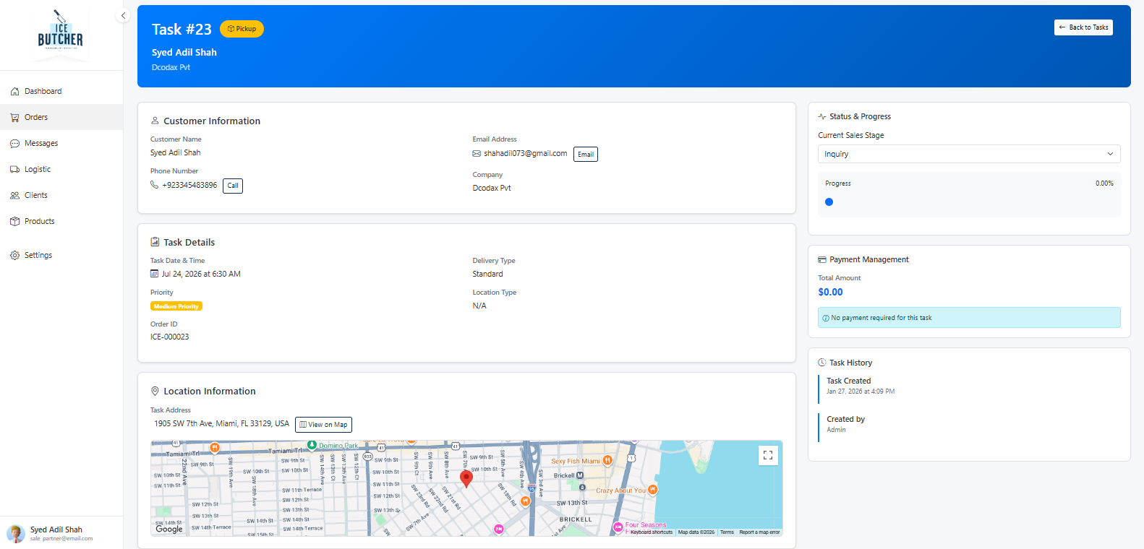Click the Domino Park map marker
Viewport: 1144px width, 549px height.
point(312,445)
